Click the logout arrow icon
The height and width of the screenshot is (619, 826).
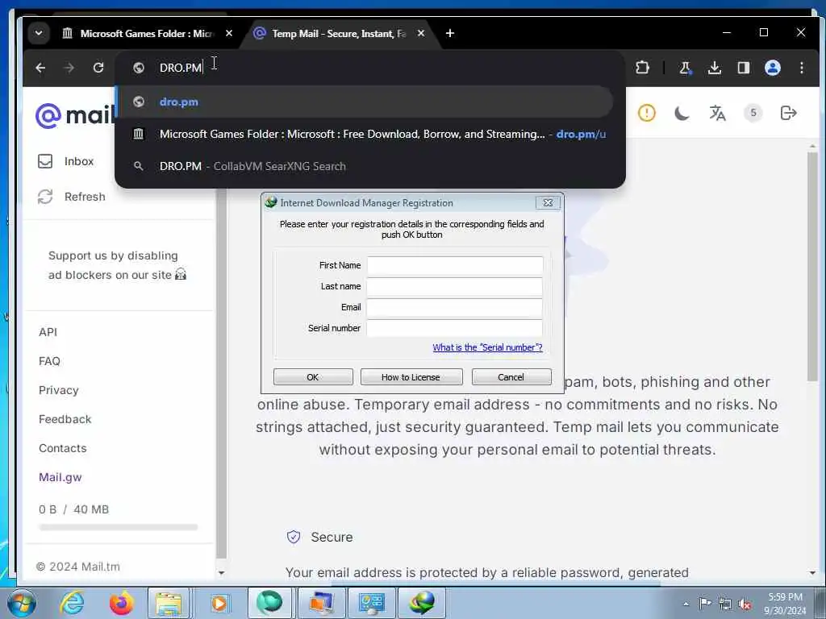[788, 113]
